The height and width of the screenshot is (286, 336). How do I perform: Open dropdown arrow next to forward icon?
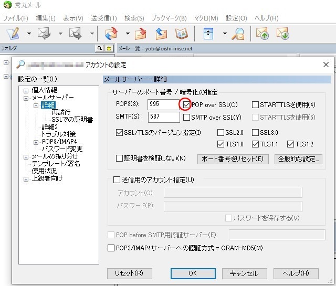click(x=92, y=34)
